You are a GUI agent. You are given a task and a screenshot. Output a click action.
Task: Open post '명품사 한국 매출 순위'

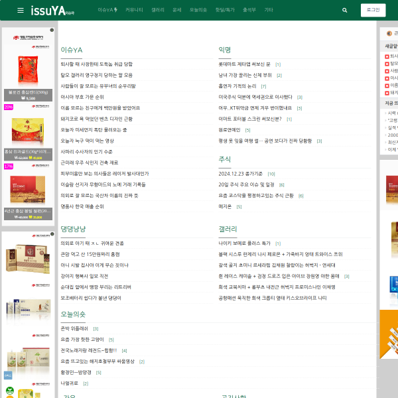click(x=82, y=206)
